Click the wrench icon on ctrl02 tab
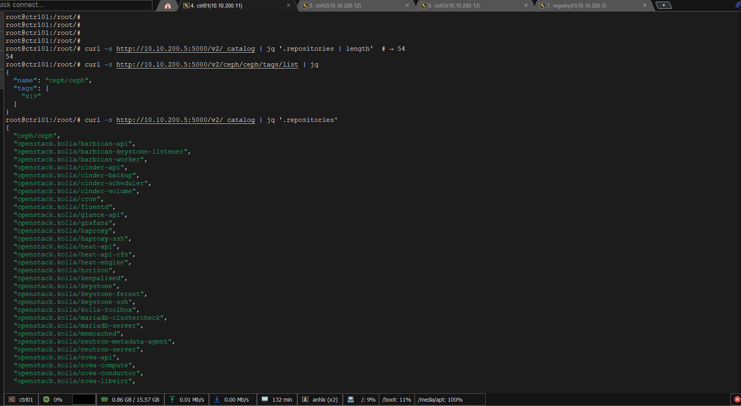This screenshot has height=406, width=741. click(305, 6)
